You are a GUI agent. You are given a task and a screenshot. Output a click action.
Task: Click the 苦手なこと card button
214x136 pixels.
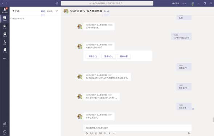tap(109, 56)
